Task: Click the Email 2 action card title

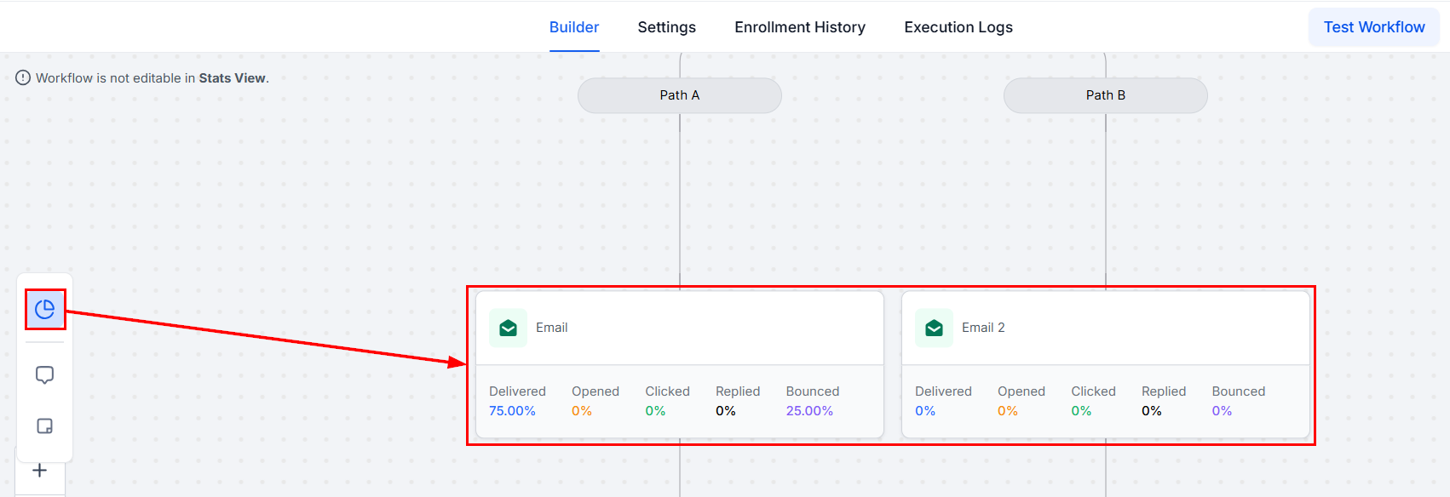Action: point(983,328)
